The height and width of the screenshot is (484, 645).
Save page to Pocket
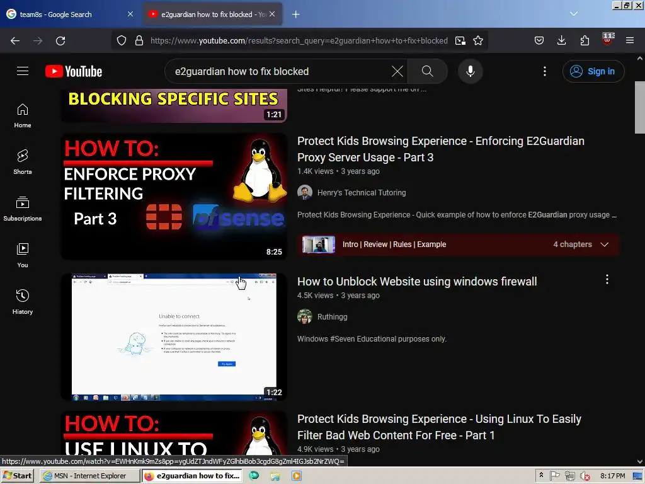click(x=539, y=40)
